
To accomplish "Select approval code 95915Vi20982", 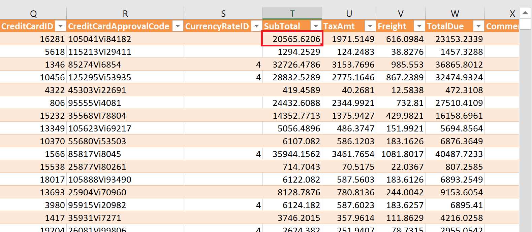I will [125, 205].
